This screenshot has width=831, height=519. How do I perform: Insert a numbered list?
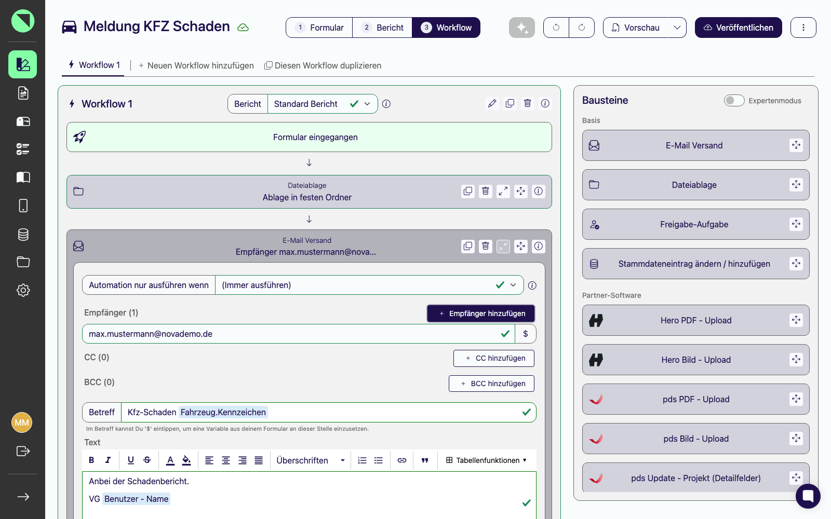click(x=363, y=460)
